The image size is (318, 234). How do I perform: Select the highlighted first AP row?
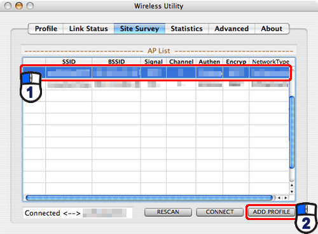coord(156,72)
